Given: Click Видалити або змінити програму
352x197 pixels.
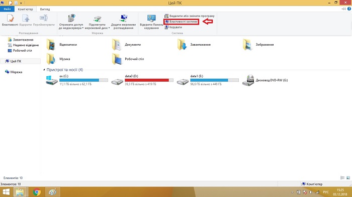Looking at the screenshot, I should click(x=190, y=16).
